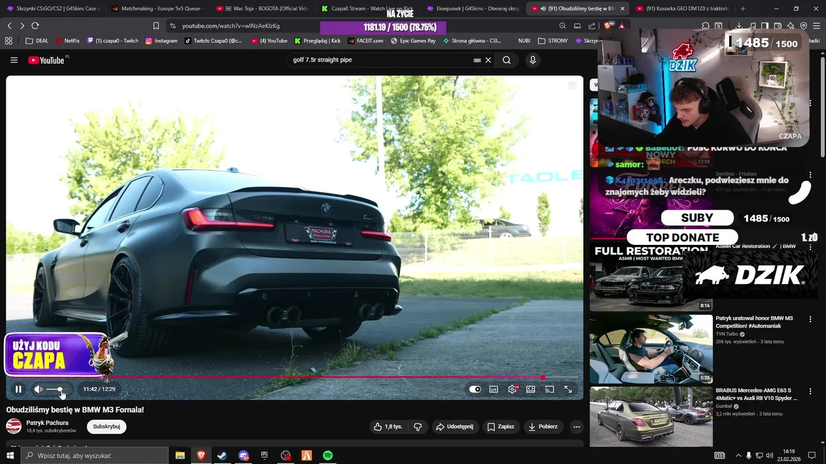Switch to the Ekwipunek G4Skins tab

(473, 8)
